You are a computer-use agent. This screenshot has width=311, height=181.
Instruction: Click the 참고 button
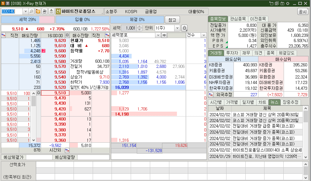pyautogui.click(x=172, y=20)
